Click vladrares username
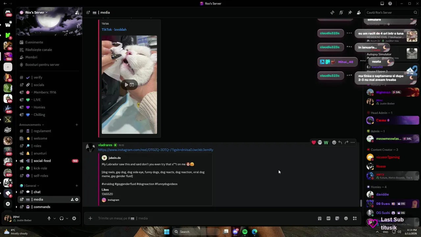Image resolution: width=421 pixels, height=237 pixels. (105, 145)
